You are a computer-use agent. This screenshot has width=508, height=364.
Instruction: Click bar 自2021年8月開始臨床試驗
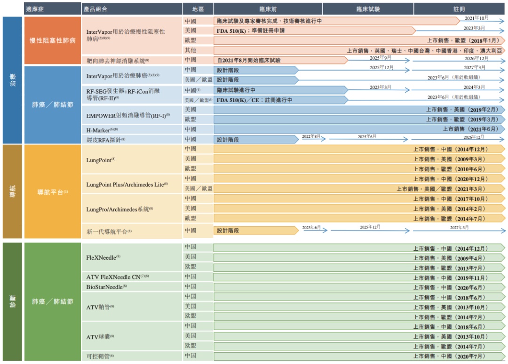(281, 60)
